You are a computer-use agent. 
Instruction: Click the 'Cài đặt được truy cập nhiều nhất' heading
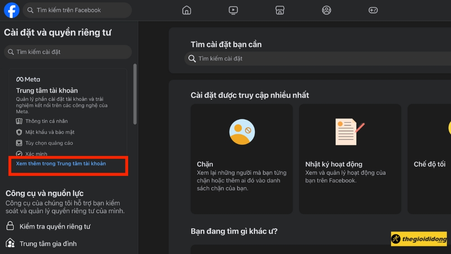click(x=250, y=95)
